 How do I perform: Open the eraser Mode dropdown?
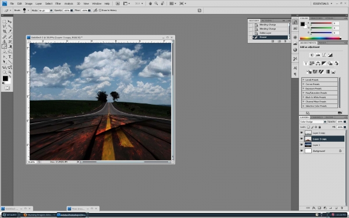point(45,10)
